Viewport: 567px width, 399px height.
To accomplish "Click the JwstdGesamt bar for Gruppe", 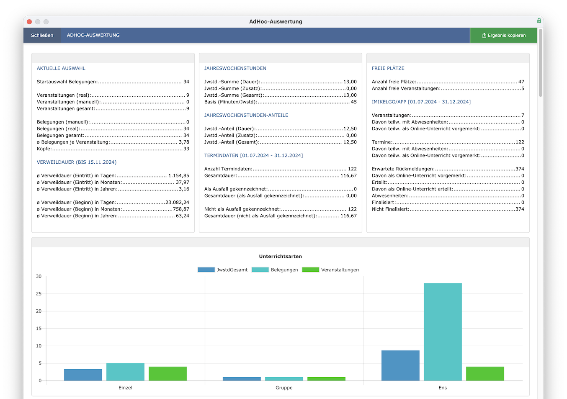I will click(x=242, y=379).
